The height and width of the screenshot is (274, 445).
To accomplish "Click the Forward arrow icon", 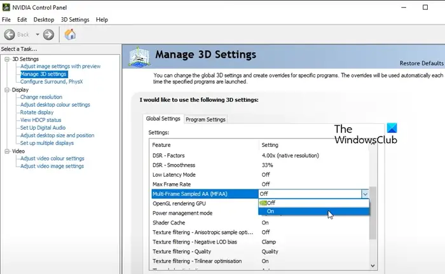I will click(x=48, y=34).
